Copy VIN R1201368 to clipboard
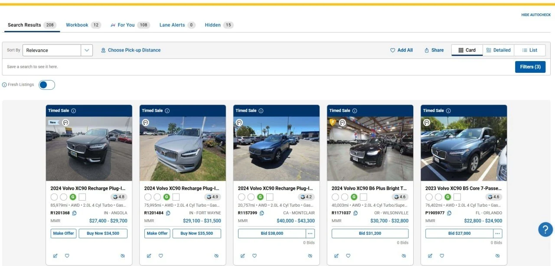Viewport: 555px width, 266px height. tap(75, 213)
